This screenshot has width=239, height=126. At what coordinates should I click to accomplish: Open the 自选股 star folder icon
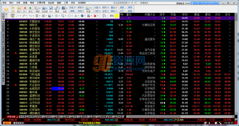pos(44,8)
